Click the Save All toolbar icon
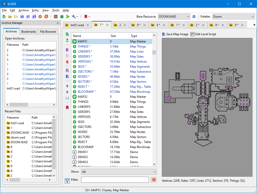The width and height of the screenshot is (257, 193). [x=34, y=17]
